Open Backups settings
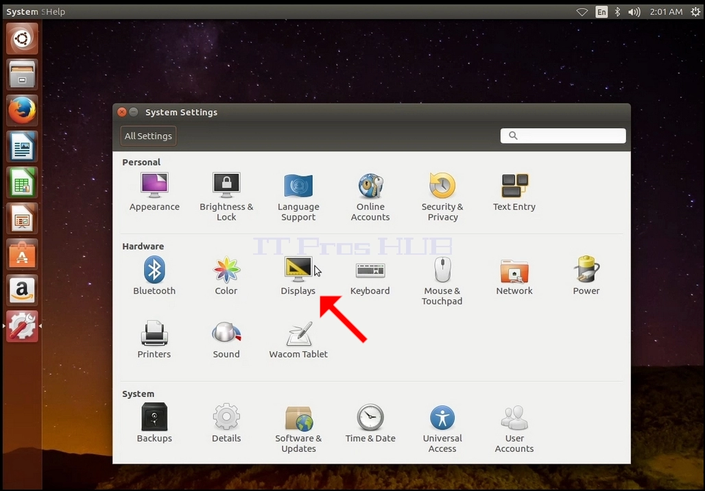Screen dimensions: 705x491 click(154, 423)
